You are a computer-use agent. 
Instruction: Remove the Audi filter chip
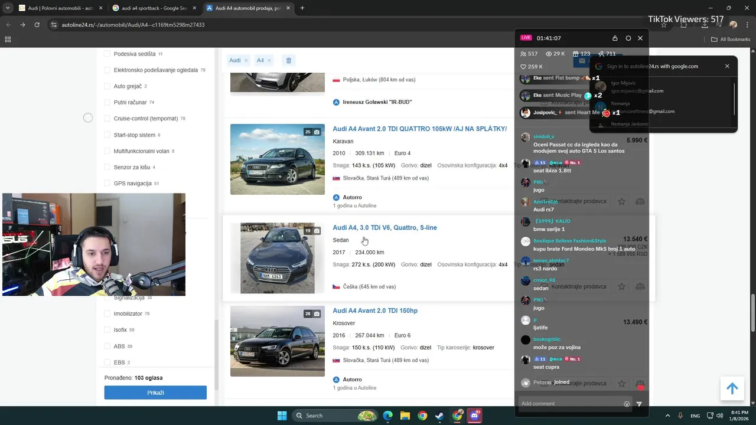pos(246,60)
